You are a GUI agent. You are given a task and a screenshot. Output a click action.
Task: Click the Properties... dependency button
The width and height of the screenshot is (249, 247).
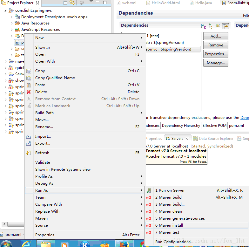(x=216, y=54)
